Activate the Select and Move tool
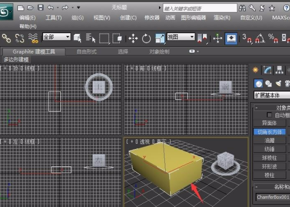This screenshot has width=290, height=207. [x=133, y=39]
